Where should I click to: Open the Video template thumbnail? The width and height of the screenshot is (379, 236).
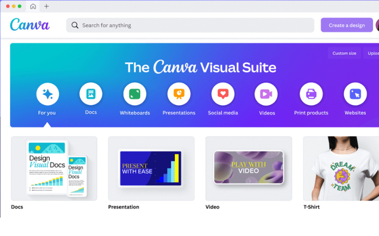click(x=249, y=169)
